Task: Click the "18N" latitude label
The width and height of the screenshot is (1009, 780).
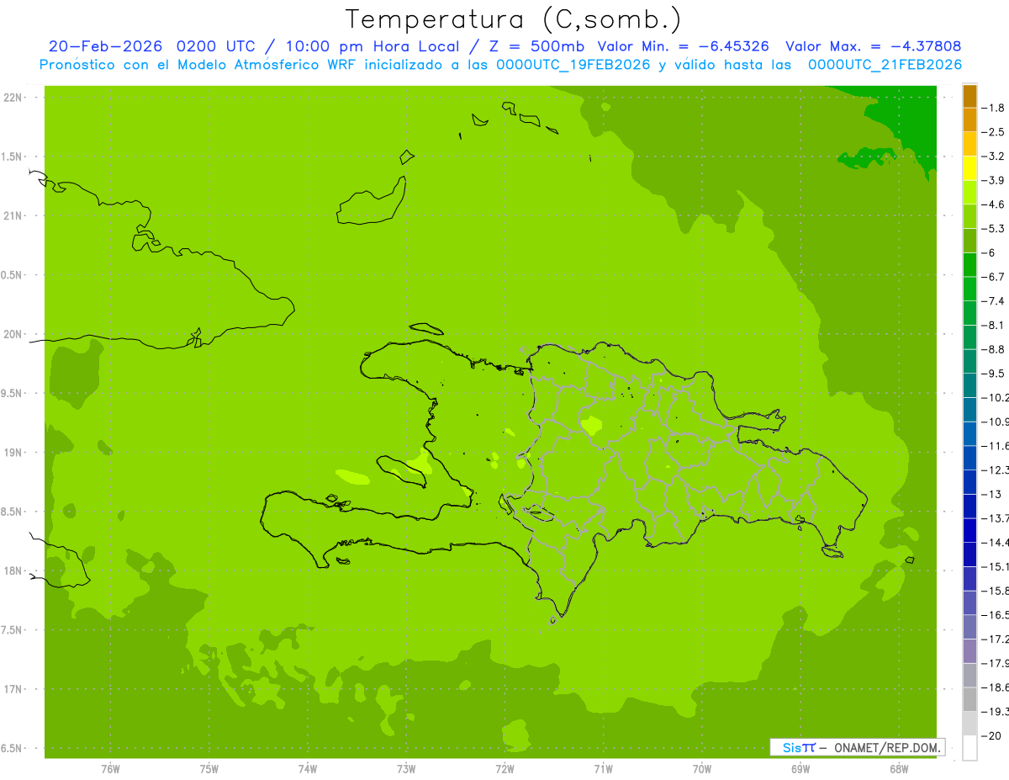Action: pyautogui.click(x=12, y=570)
